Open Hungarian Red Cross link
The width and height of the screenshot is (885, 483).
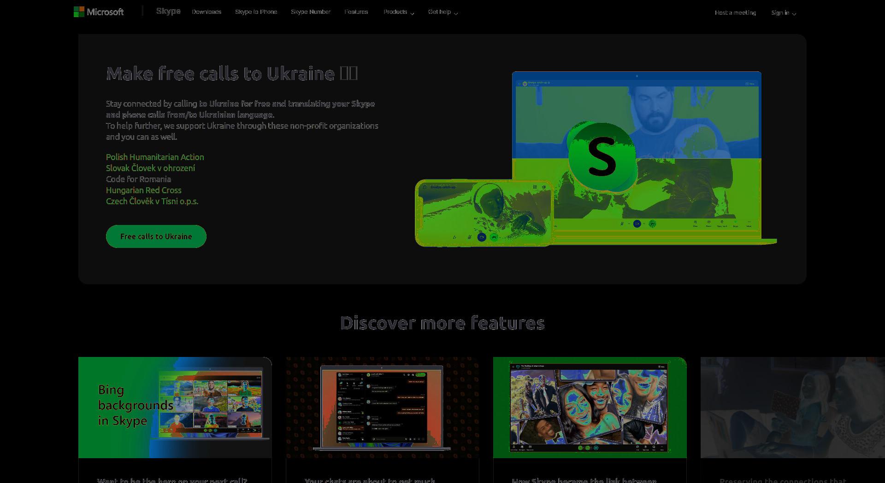(143, 190)
